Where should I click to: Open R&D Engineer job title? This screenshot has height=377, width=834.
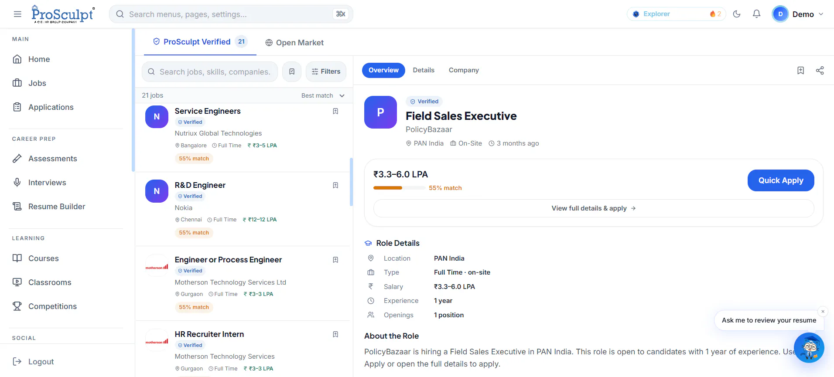(200, 185)
